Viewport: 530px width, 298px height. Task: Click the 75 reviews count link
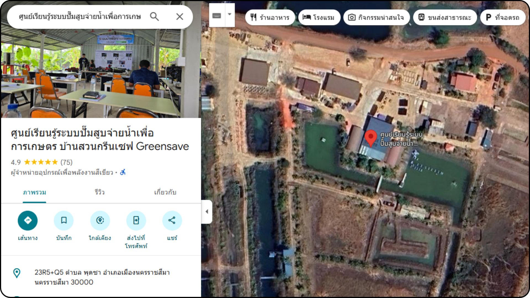pyautogui.click(x=67, y=162)
